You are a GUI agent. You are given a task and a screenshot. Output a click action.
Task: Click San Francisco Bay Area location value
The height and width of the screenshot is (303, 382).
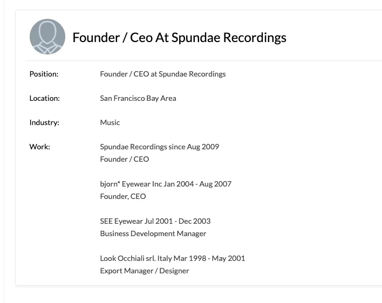138,98
